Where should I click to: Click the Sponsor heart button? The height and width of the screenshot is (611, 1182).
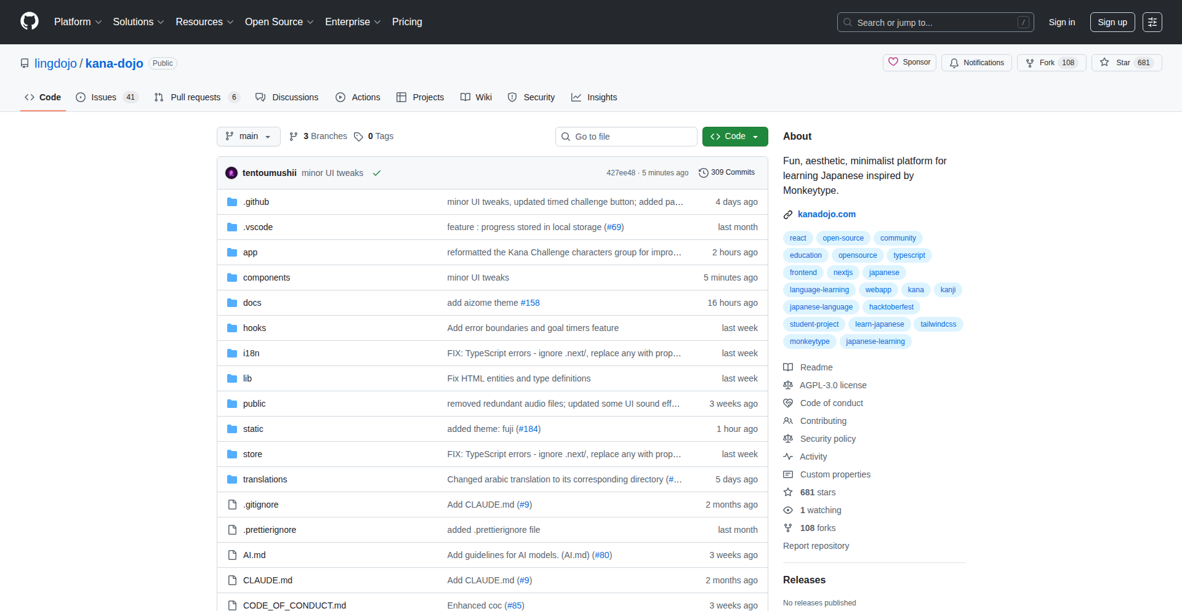click(x=909, y=63)
